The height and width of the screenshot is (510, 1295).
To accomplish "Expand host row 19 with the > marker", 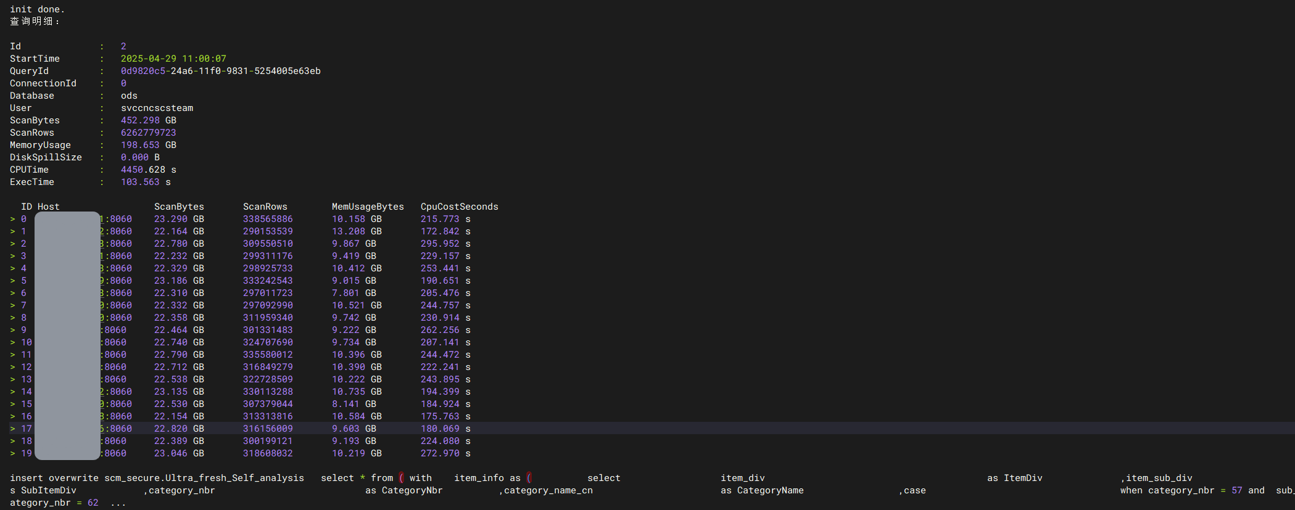I will [x=12, y=453].
